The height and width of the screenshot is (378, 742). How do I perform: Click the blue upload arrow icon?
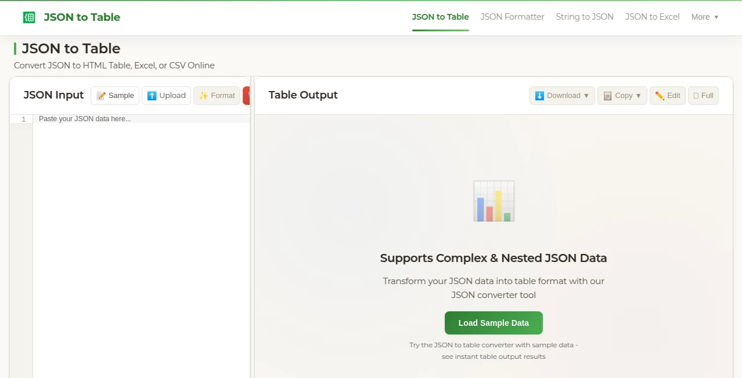[x=152, y=95]
